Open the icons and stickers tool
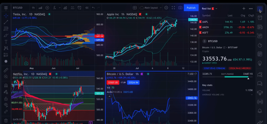The width and height of the screenshot is (267, 124). click(6, 61)
